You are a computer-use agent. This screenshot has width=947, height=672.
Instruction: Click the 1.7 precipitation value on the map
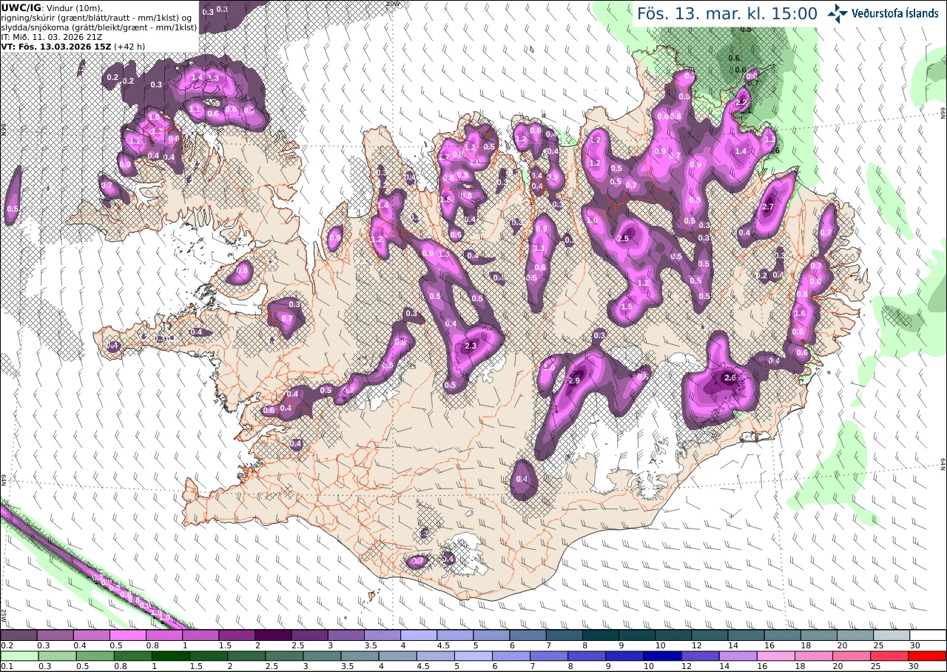click(445, 157)
